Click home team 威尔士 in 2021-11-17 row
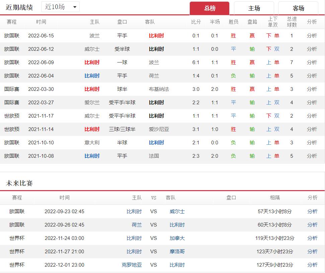This screenshot has height=273, width=325. pos(92,116)
